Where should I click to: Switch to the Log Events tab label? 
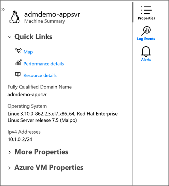click(x=146, y=39)
